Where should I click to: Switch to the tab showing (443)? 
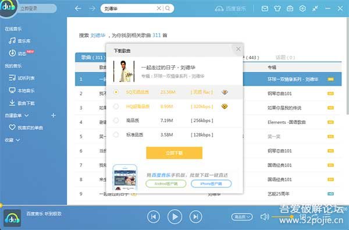[x=251, y=58]
